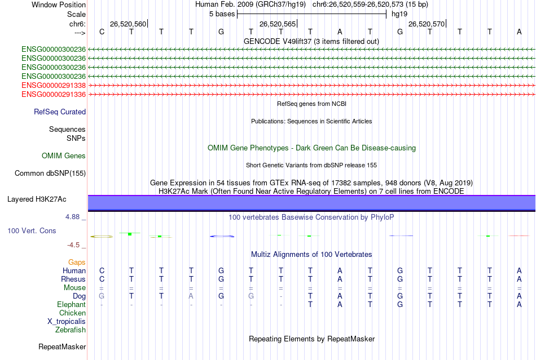Select the ENSG00000291338 gene label
This screenshot has width=536, height=360.
click(54, 85)
